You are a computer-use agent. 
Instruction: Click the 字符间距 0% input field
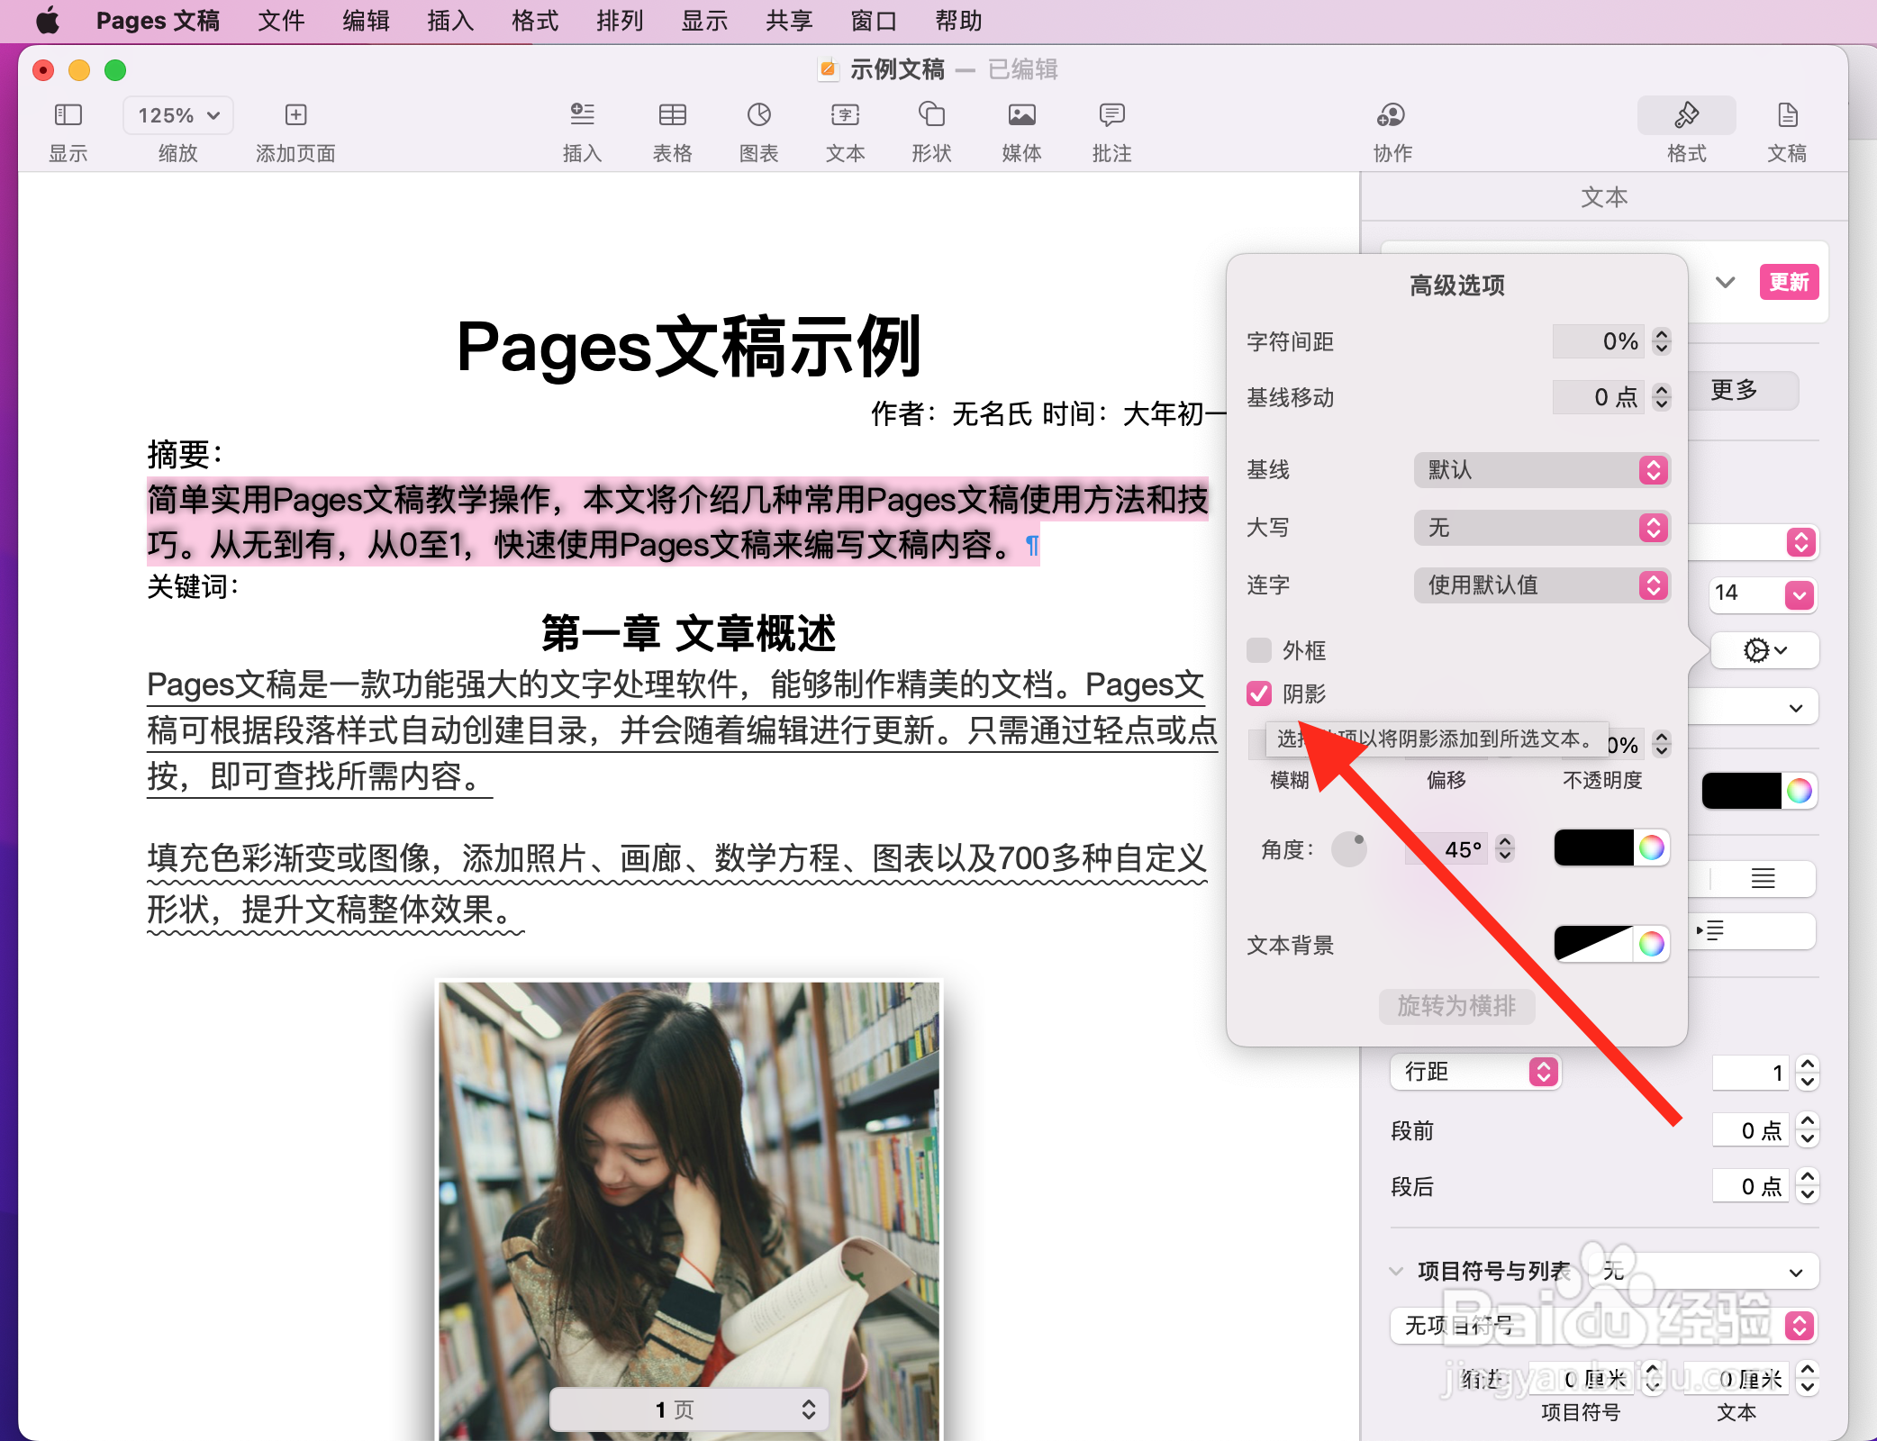pos(1600,341)
